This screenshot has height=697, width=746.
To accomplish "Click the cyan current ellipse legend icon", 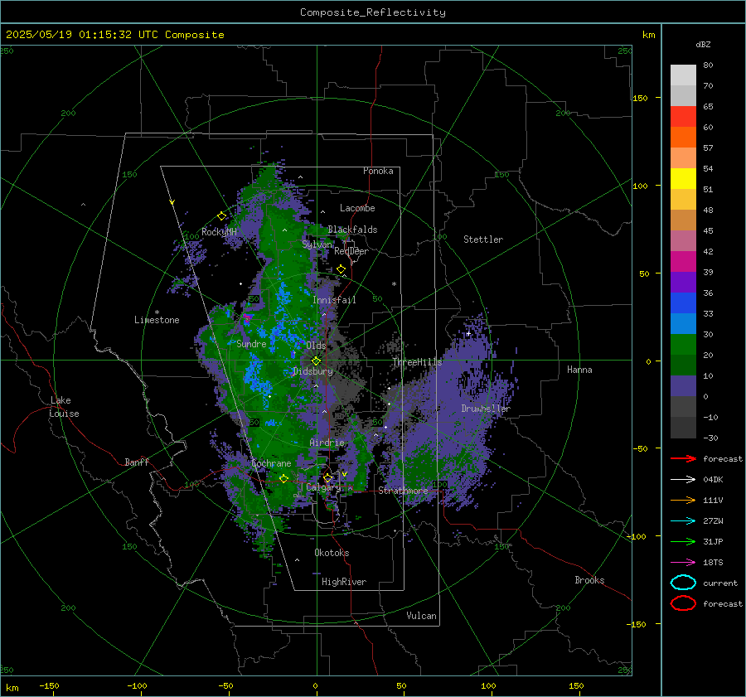I will (683, 583).
